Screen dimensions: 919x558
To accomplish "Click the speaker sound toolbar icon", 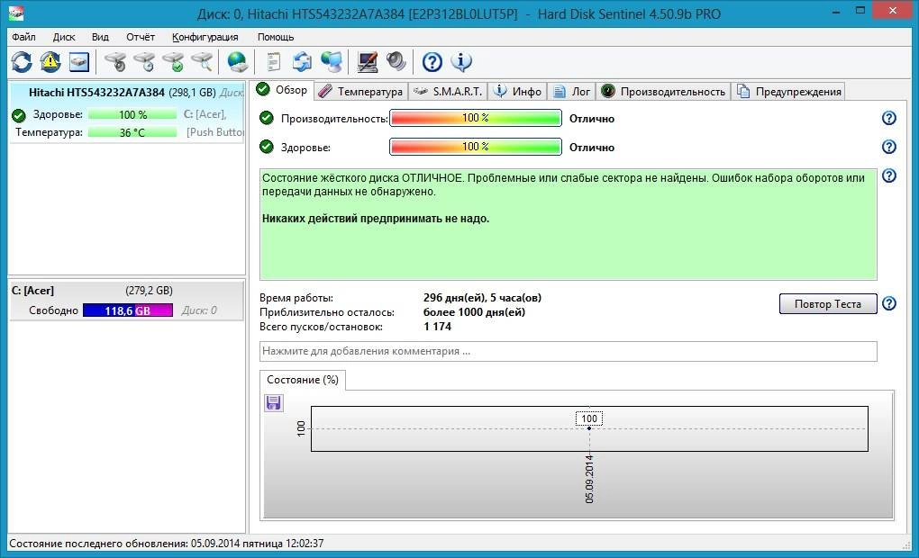I will 396,61.
